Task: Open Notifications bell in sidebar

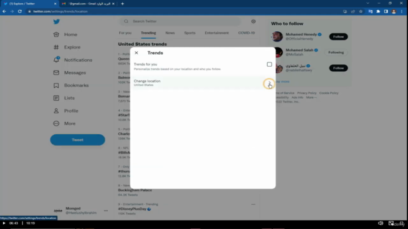Action: [73, 60]
